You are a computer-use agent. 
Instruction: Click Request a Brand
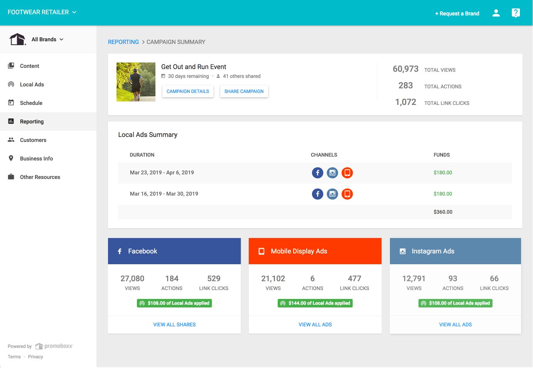pos(457,14)
